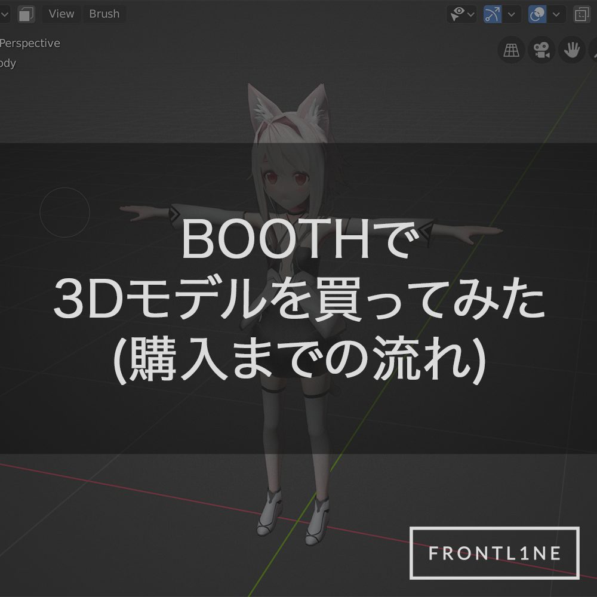Toggle the camera view icon
597x597 pixels.
pos(541,50)
